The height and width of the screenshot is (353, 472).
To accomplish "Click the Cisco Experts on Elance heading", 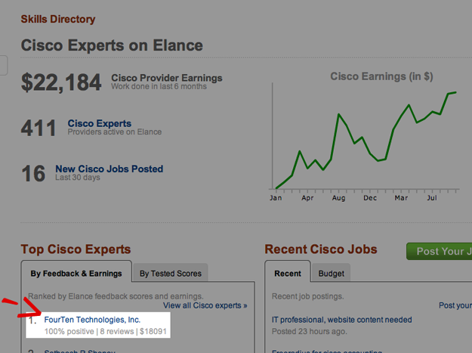I will tap(112, 45).
